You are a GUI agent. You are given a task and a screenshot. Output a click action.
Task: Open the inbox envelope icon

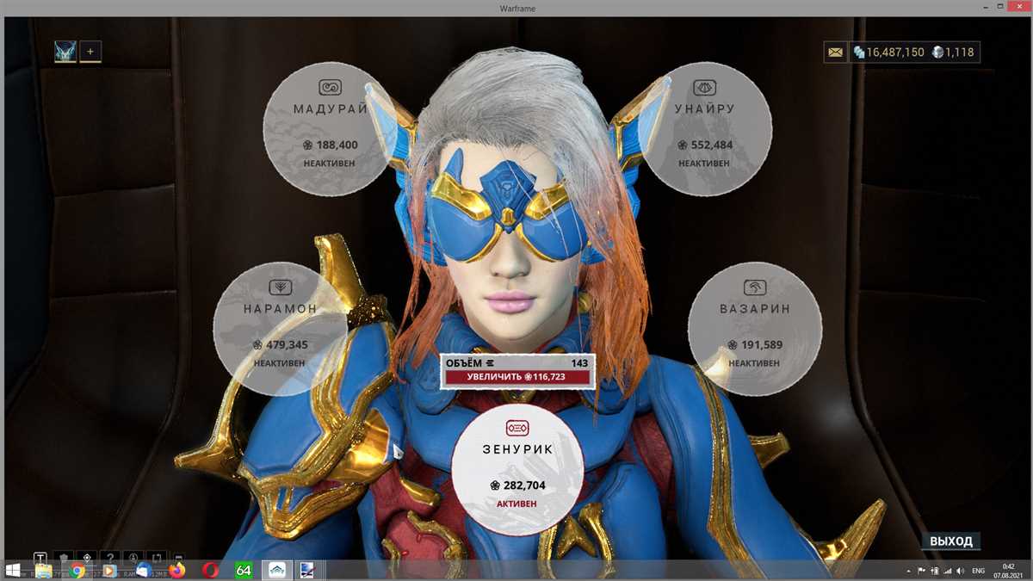coord(835,53)
